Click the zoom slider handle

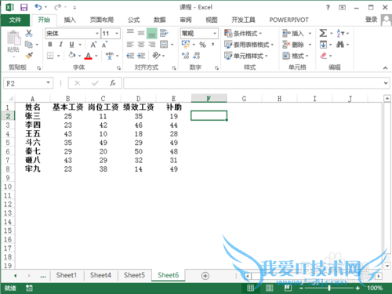(x=329, y=289)
